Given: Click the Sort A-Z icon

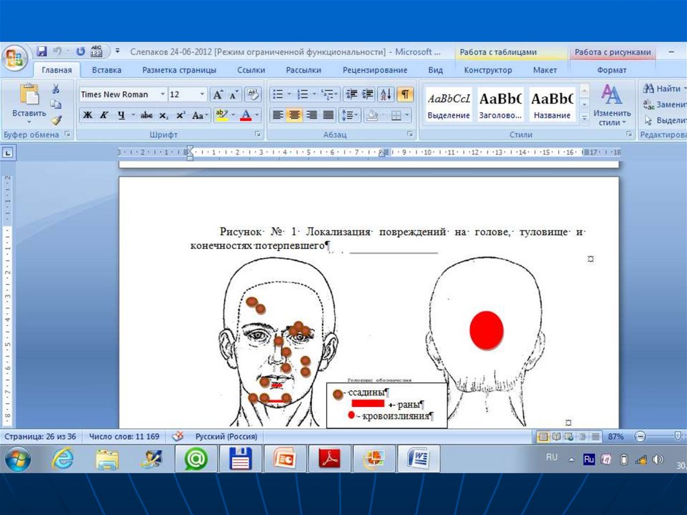Looking at the screenshot, I should point(386,95).
